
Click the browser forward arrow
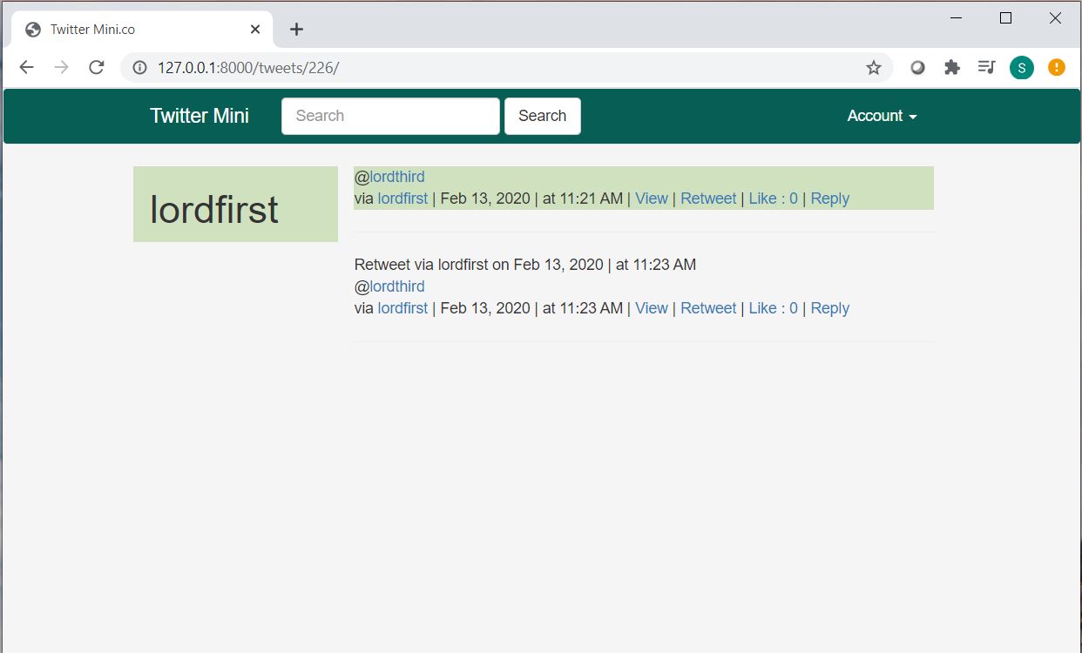click(61, 67)
